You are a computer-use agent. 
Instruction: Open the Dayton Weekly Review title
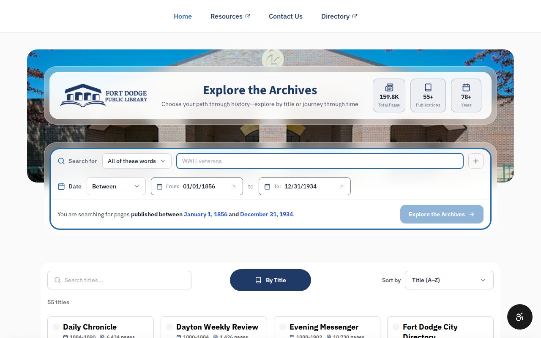coord(217,327)
